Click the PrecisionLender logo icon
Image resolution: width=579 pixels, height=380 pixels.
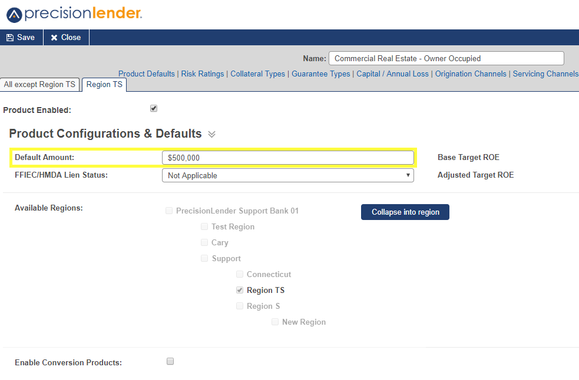(x=14, y=15)
